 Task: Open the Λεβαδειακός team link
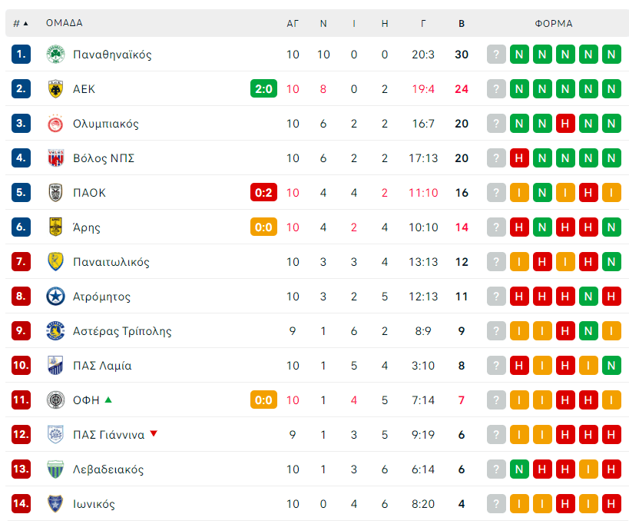click(108, 469)
